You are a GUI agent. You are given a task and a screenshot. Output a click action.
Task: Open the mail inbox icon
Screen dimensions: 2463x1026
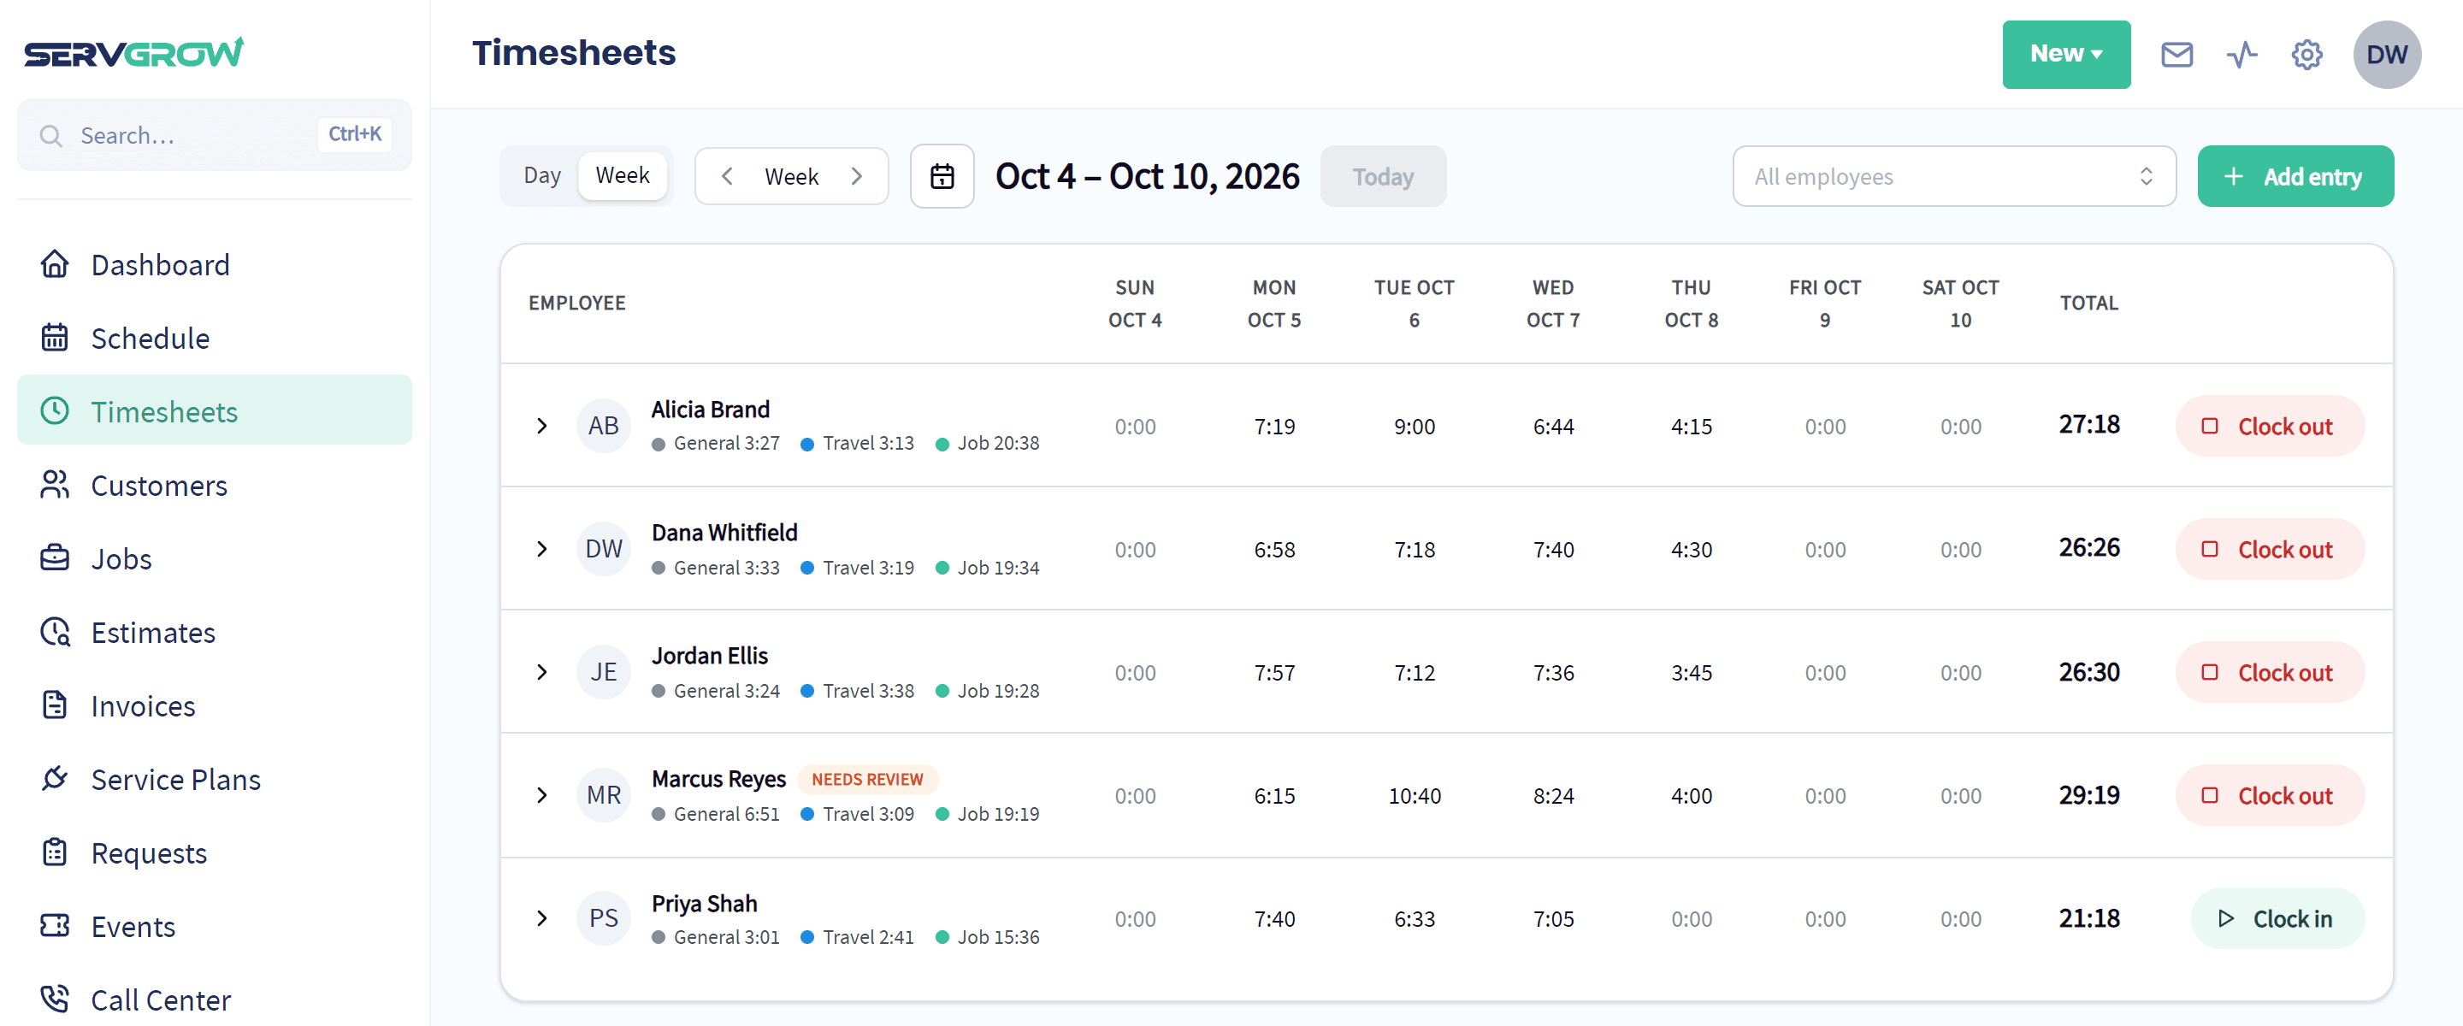pyautogui.click(x=2177, y=55)
